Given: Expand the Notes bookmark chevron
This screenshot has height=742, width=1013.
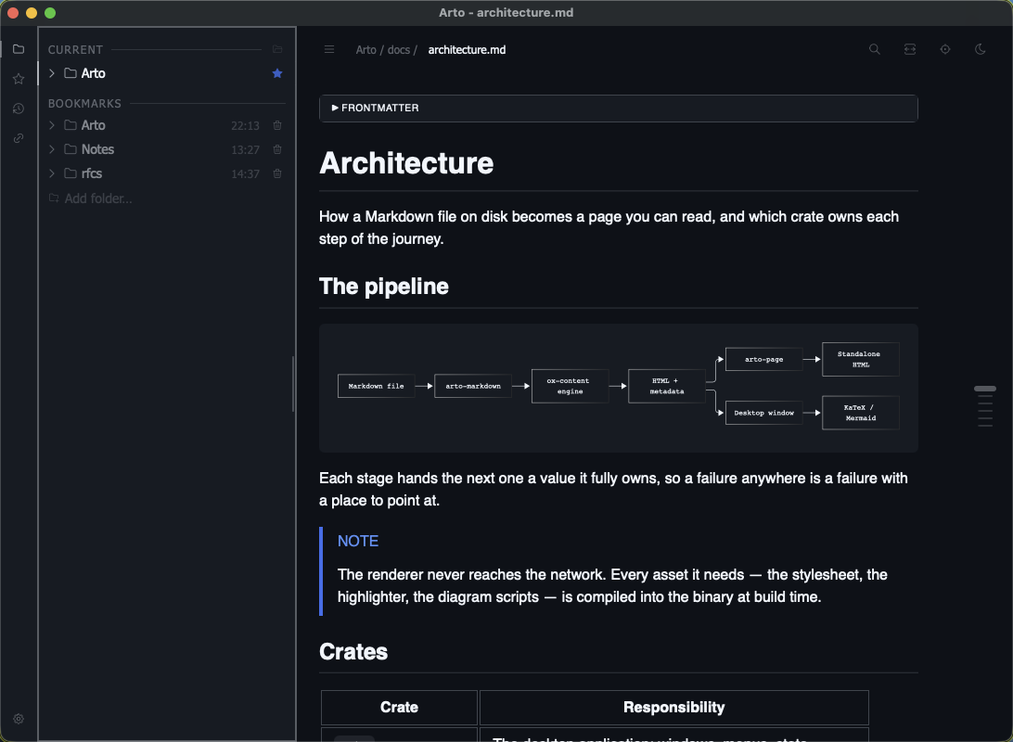Looking at the screenshot, I should [52, 150].
